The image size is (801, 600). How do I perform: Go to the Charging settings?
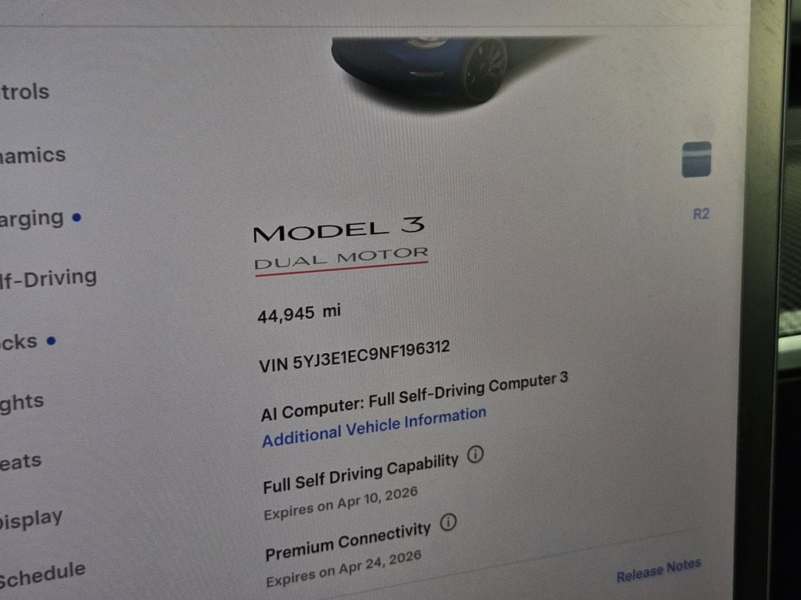point(31,219)
